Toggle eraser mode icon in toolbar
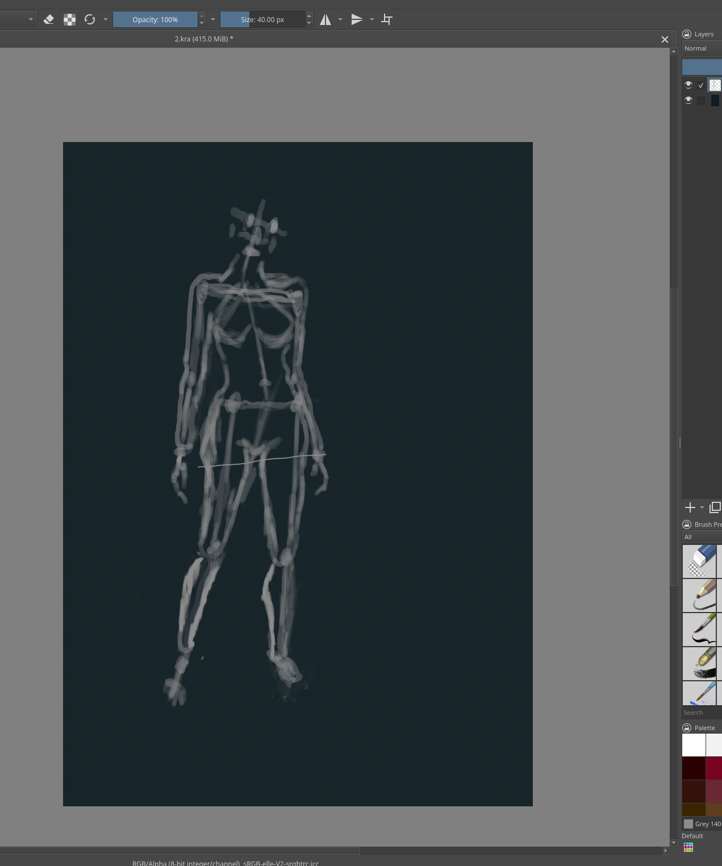Viewport: 722px width, 866px height. (49, 19)
